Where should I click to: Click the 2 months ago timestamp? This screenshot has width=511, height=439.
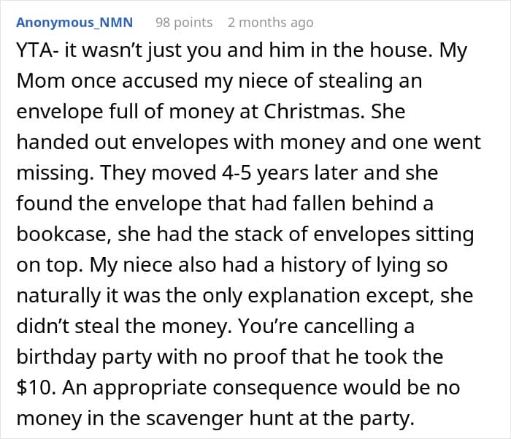(x=269, y=23)
